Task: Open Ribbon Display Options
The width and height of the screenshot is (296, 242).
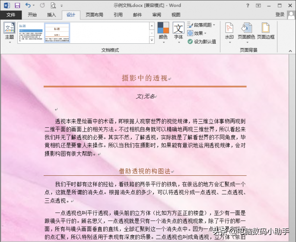Action: pyautogui.click(x=258, y=6)
